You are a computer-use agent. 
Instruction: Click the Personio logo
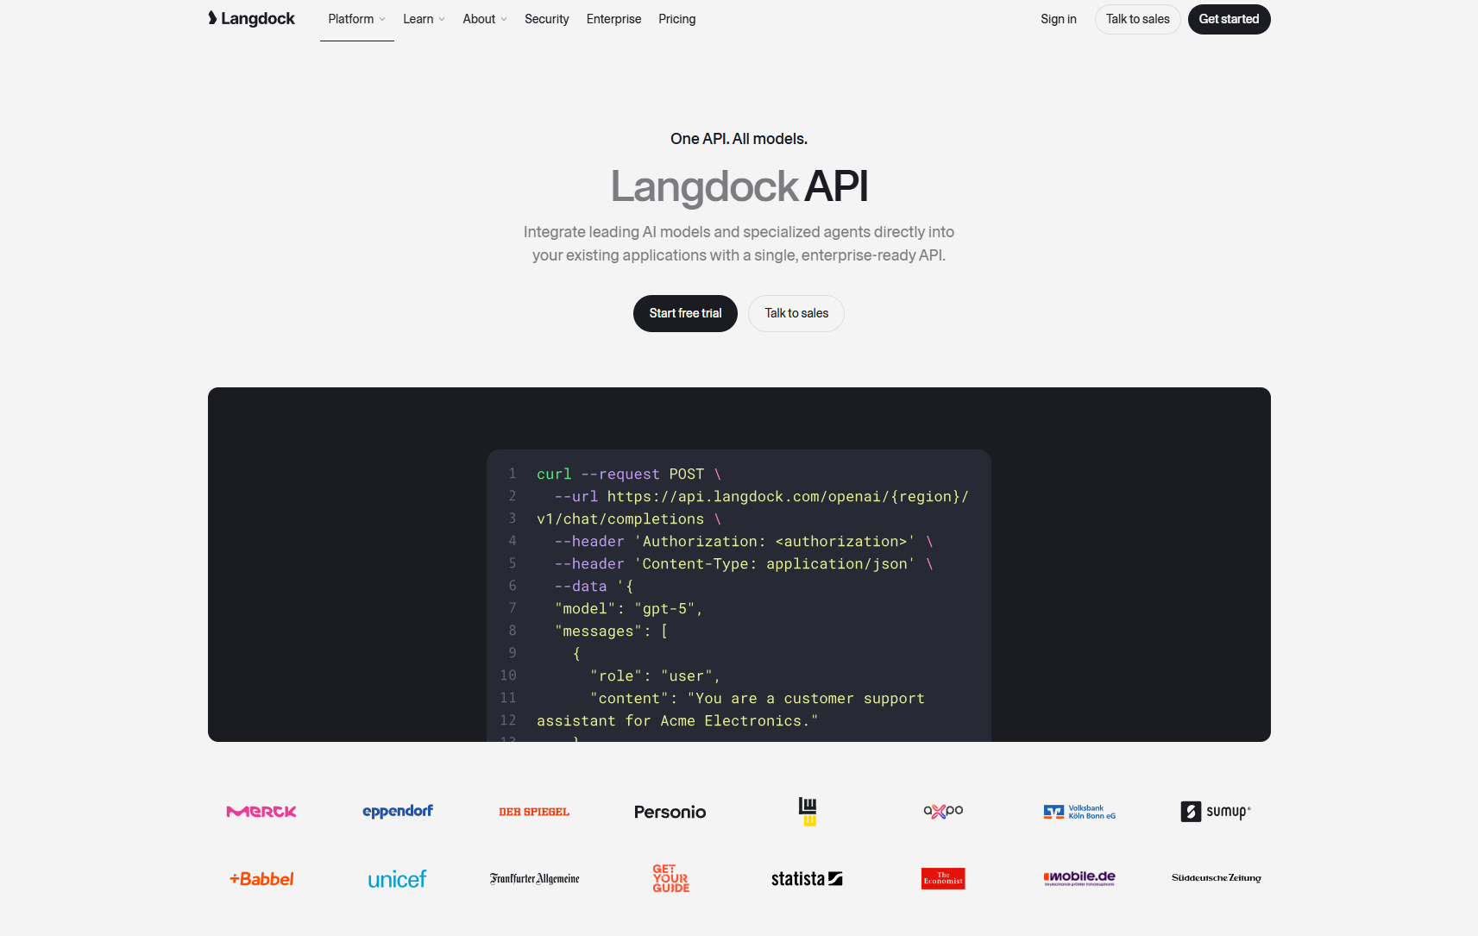click(670, 812)
